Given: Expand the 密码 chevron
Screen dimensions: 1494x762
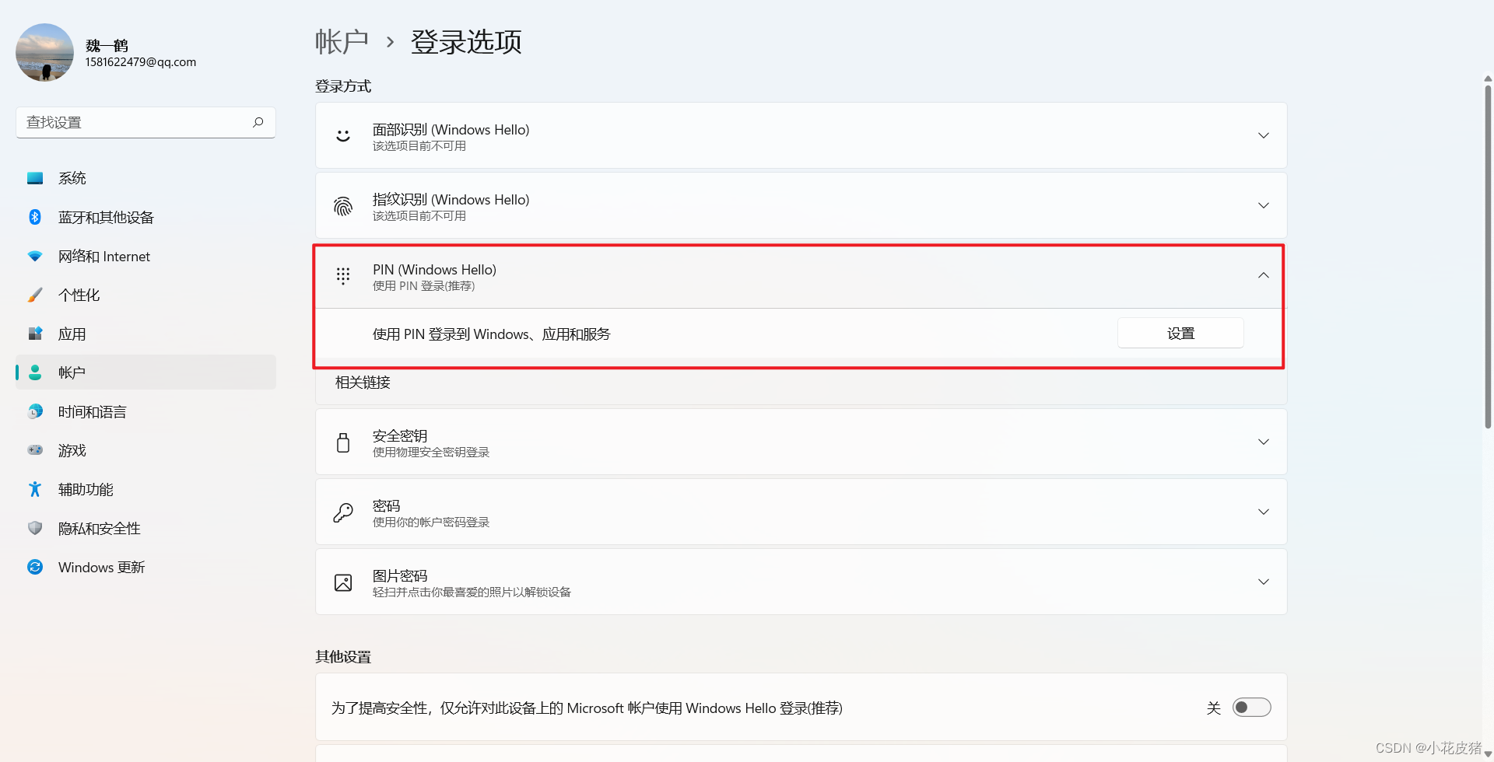Looking at the screenshot, I should [x=1264, y=512].
